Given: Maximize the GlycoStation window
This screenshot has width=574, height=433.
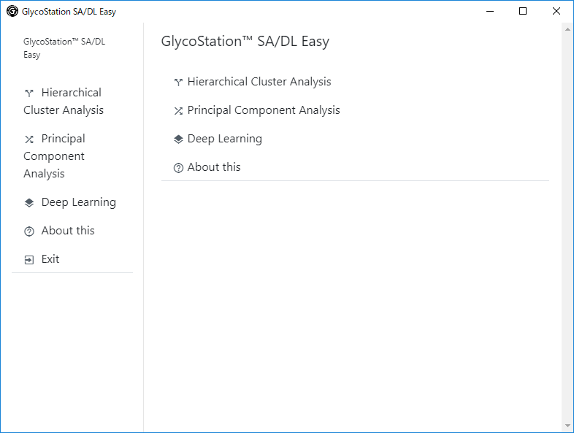Looking at the screenshot, I should coord(523,12).
